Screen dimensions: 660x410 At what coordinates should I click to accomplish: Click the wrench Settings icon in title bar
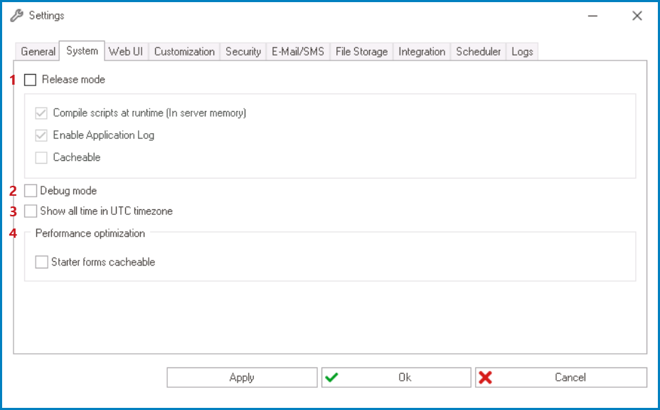tap(16, 16)
